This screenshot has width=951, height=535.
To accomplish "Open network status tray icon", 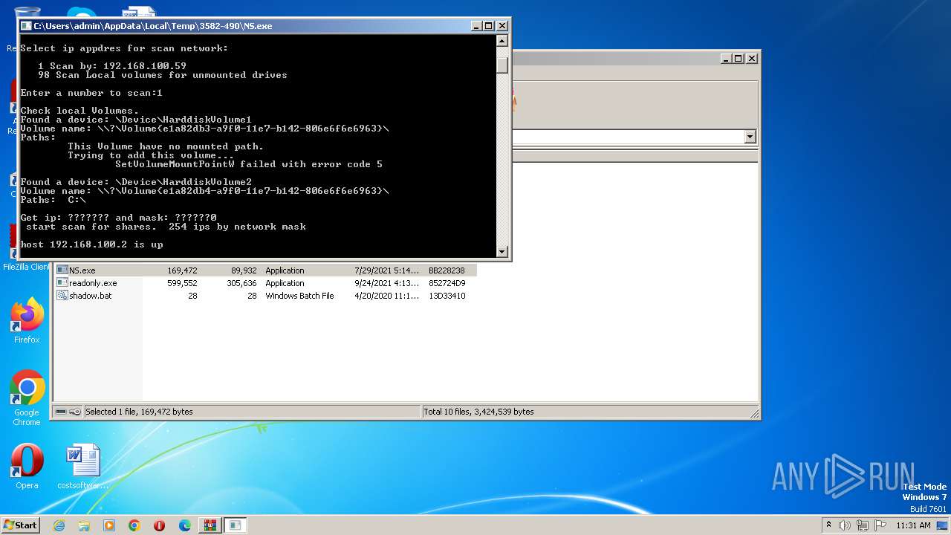I will pyautogui.click(x=863, y=525).
